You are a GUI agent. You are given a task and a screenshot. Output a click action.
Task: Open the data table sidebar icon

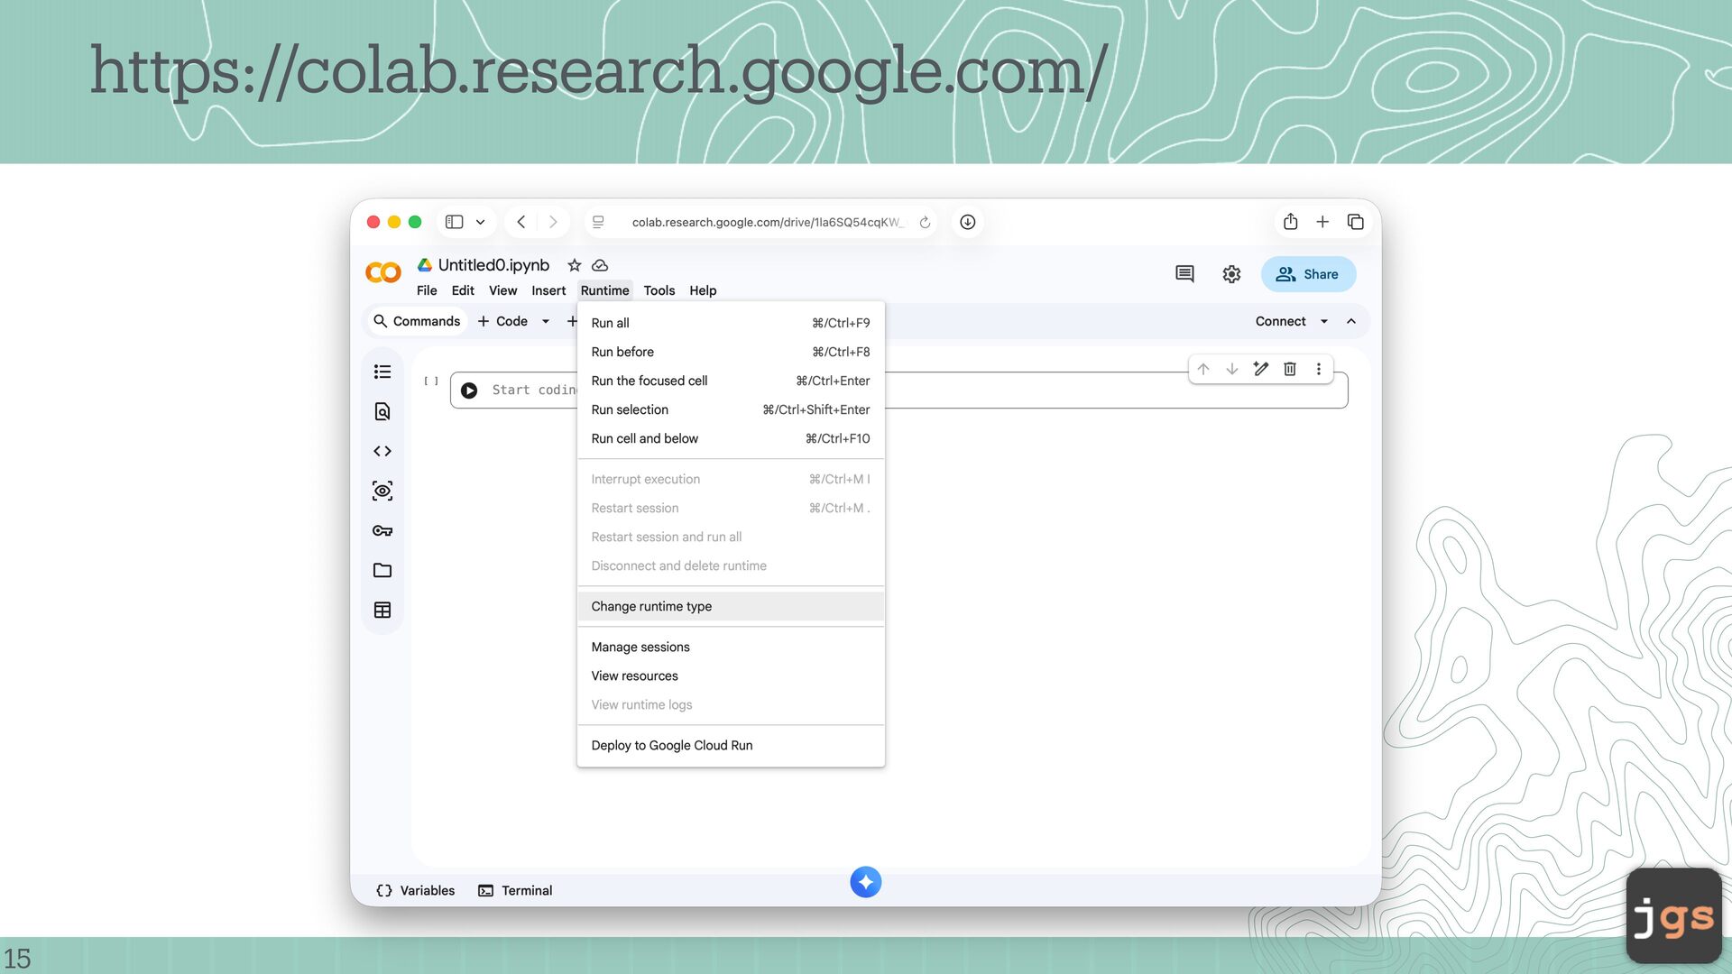click(x=382, y=610)
